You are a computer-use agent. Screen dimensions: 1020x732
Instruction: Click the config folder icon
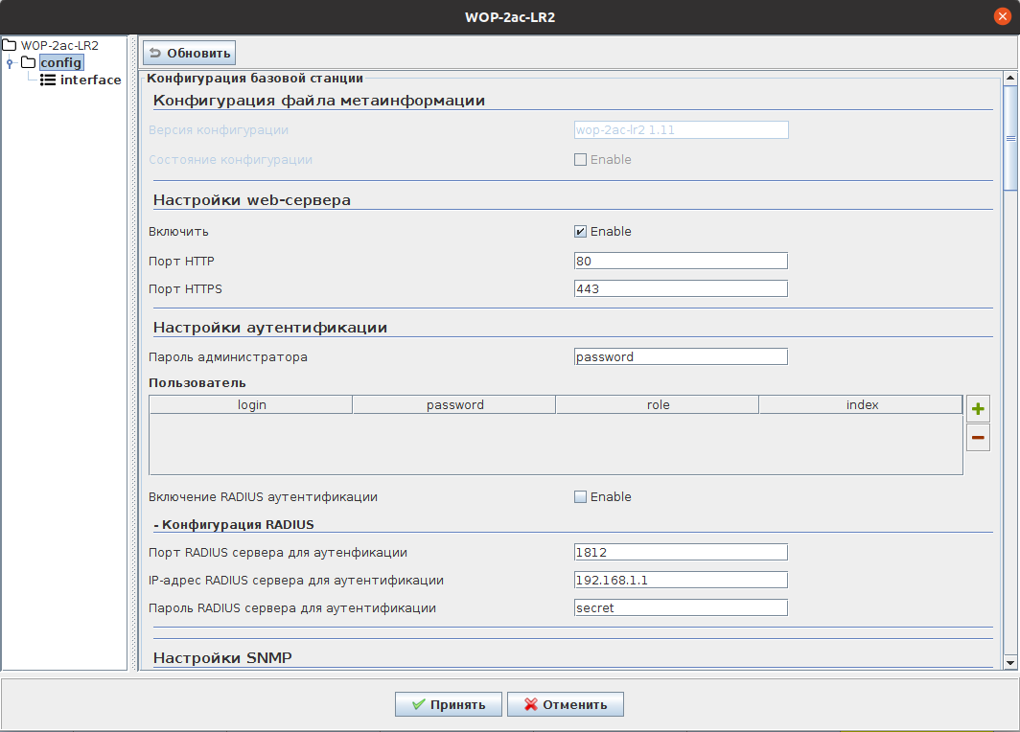pos(29,63)
